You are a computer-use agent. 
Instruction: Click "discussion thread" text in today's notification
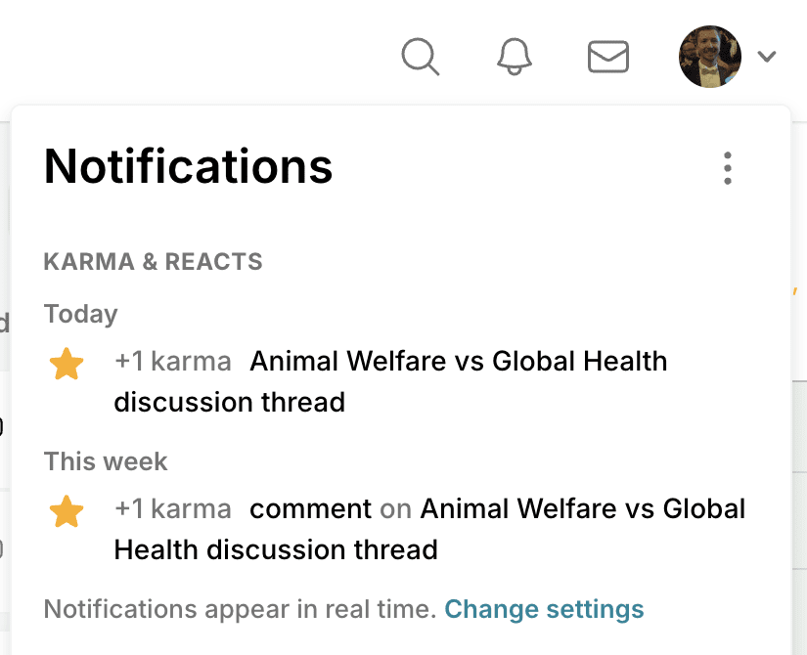[230, 403]
